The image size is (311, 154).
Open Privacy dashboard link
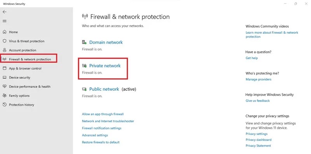pos(259,140)
